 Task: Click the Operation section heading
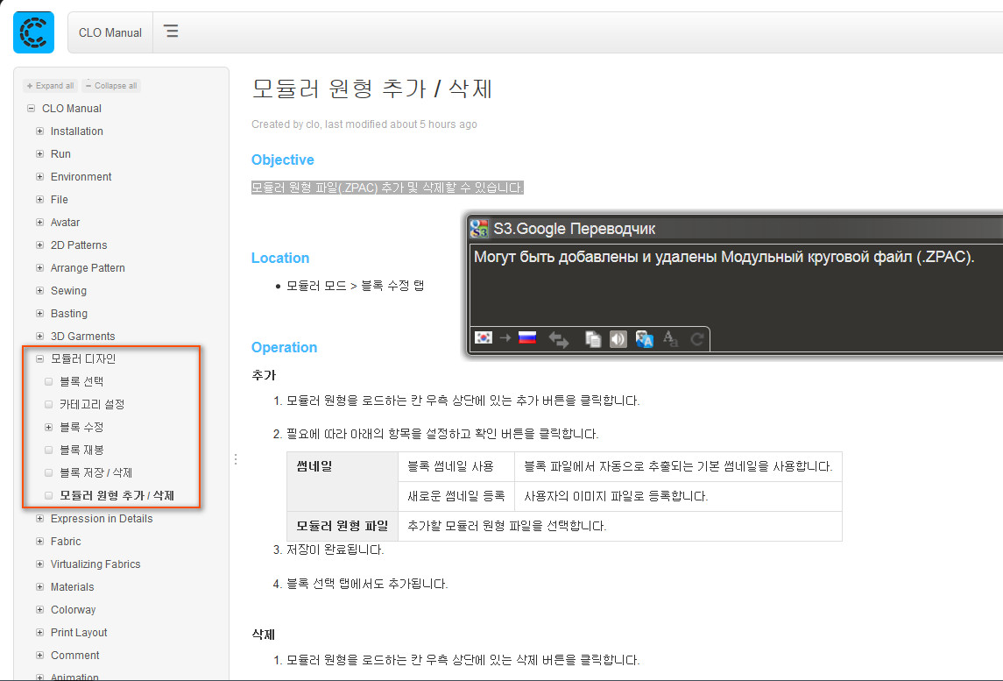284,348
